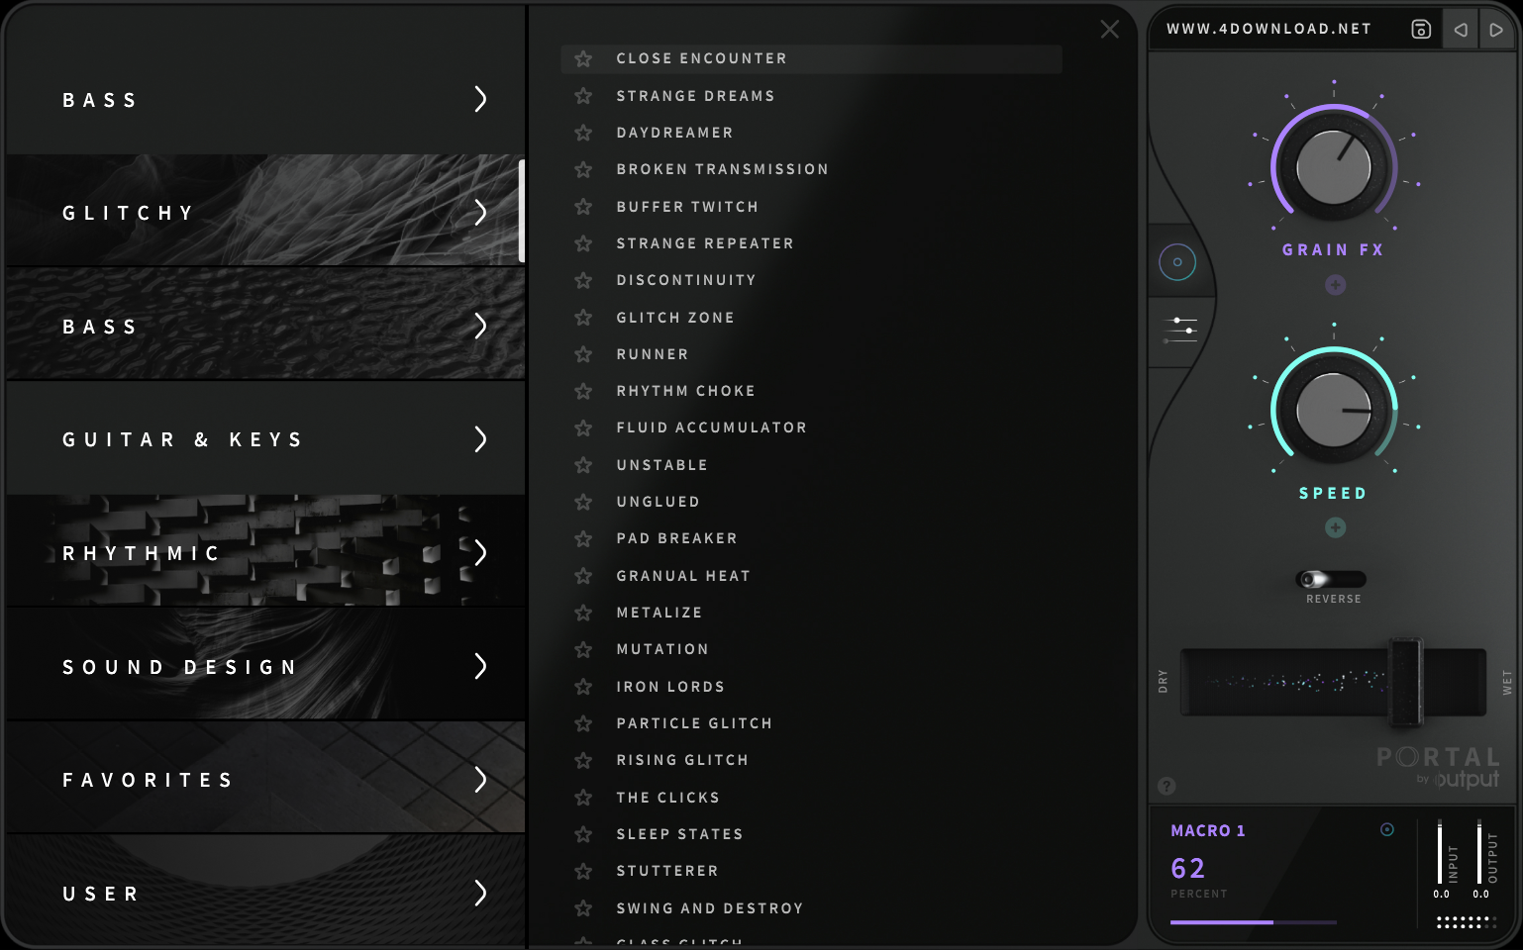Choose the Runner preset
This screenshot has height=950, width=1523.
pyautogui.click(x=652, y=354)
